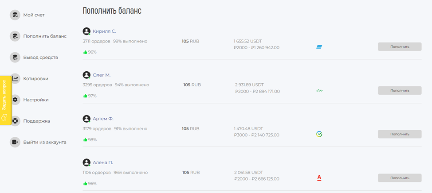The width and height of the screenshot is (432, 193).
Task: Click the Выйти из аккаунта exit icon
Action: pos(15,142)
